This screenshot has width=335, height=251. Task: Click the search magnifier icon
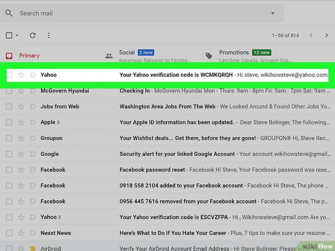(x=9, y=13)
